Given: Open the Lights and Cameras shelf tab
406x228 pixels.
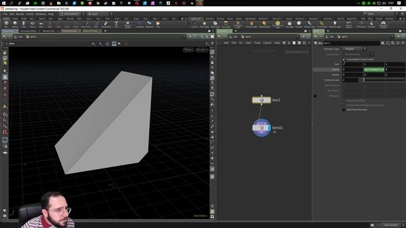Looking at the screenshot, I should click(196, 18).
